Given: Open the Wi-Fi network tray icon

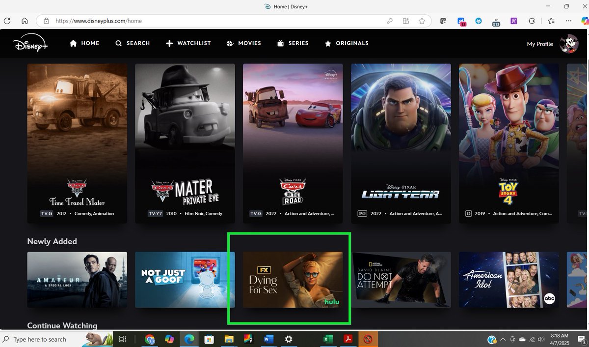Looking at the screenshot, I should [x=532, y=339].
